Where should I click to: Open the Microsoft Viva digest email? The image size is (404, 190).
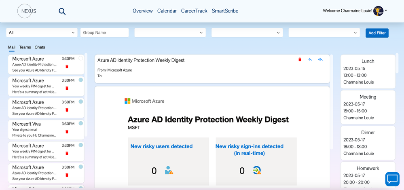tap(47, 129)
